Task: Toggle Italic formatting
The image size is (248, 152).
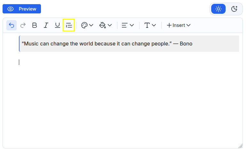Action: [46, 25]
